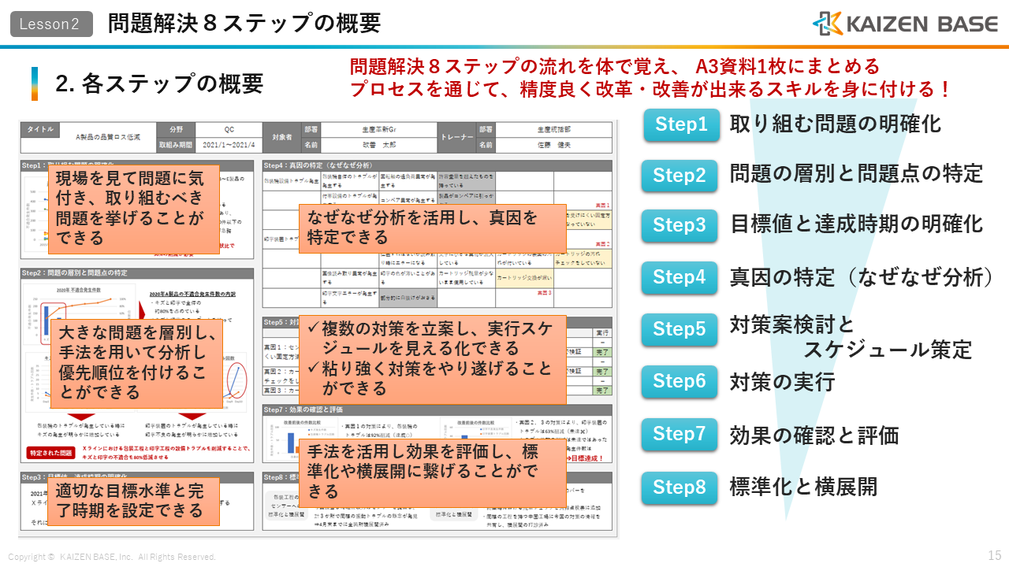
Task: Click the orange callout 適切な目標水準と完了時期
Action: 133,502
